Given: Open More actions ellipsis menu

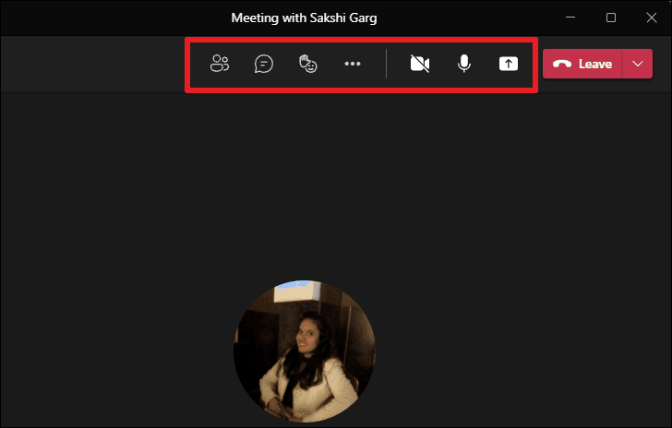Looking at the screenshot, I should [353, 64].
